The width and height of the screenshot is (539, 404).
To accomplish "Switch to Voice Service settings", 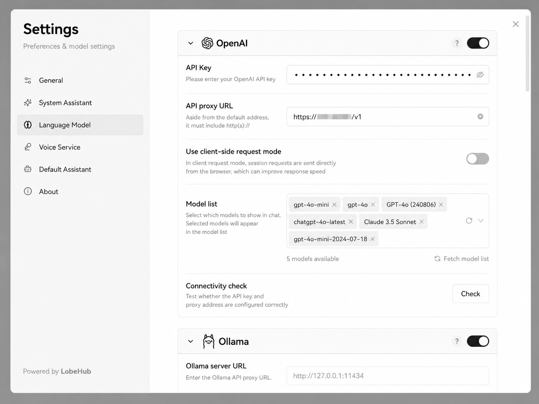I will pyautogui.click(x=80, y=147).
